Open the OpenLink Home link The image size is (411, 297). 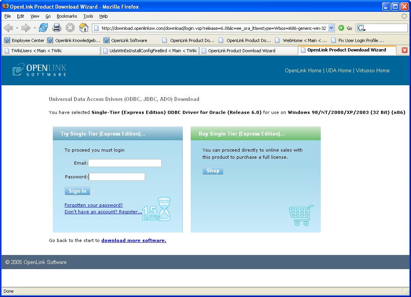[x=303, y=71]
